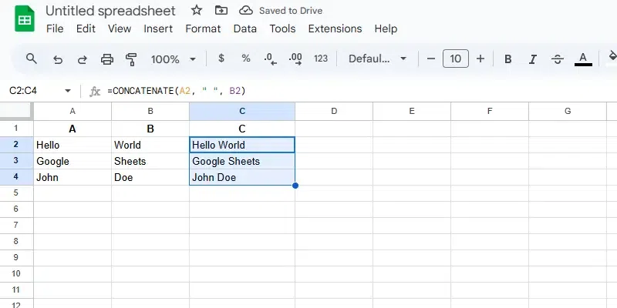Toggle italic formatting
617x308 pixels.
[x=533, y=59]
